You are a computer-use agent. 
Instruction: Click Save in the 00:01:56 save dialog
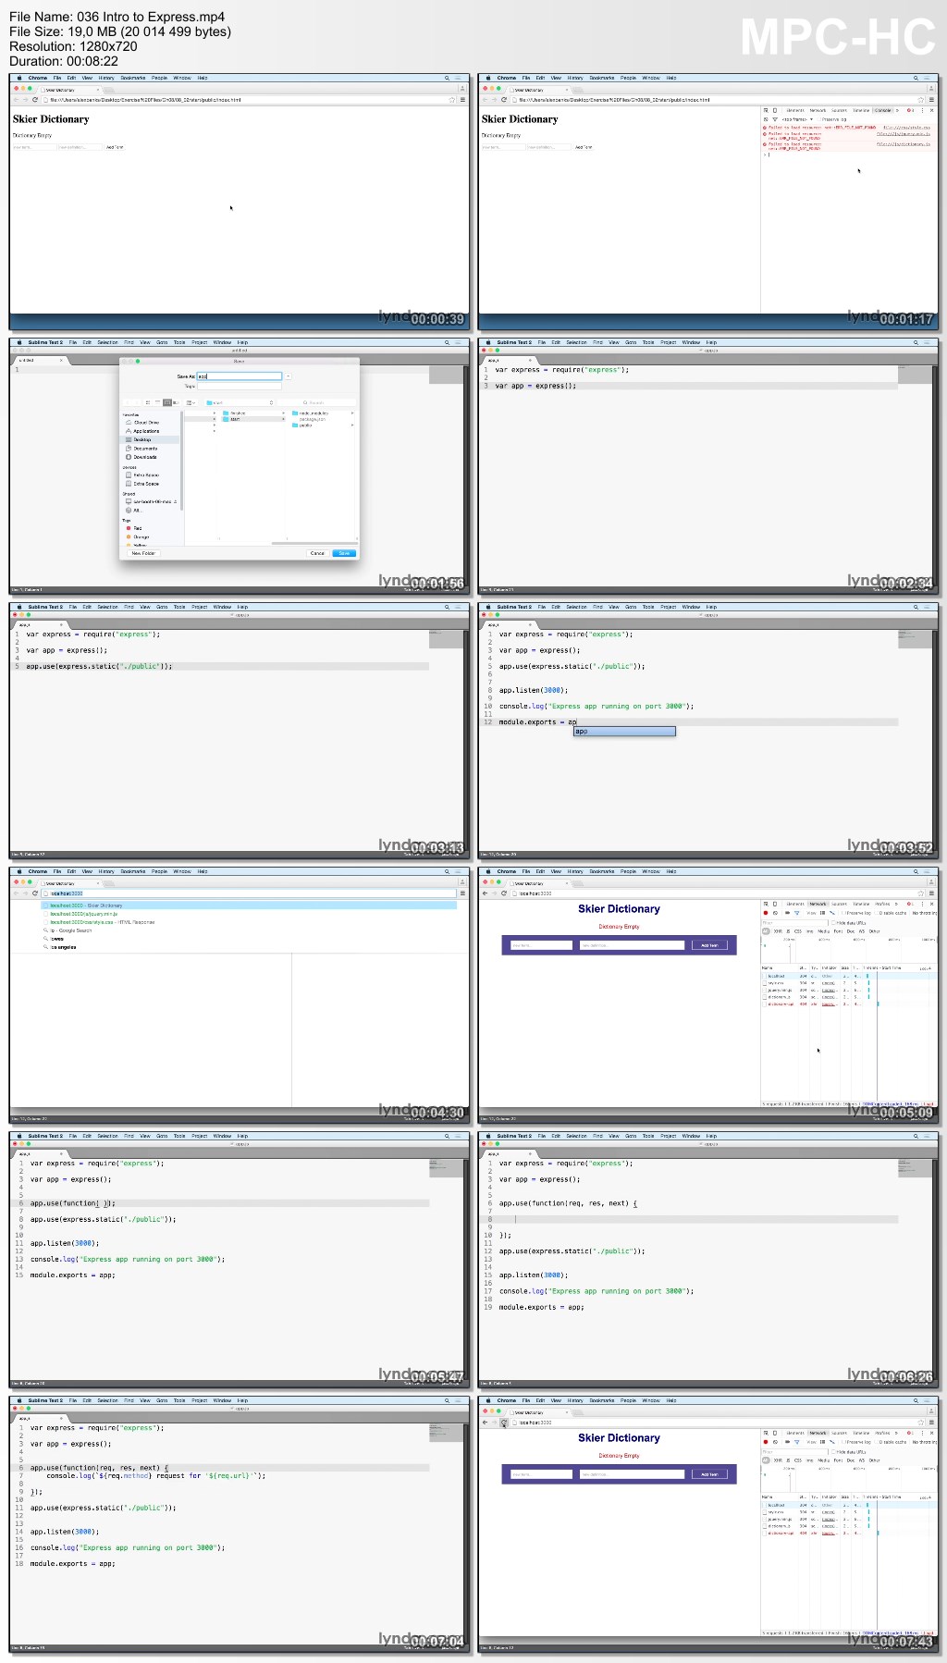pyautogui.click(x=344, y=553)
